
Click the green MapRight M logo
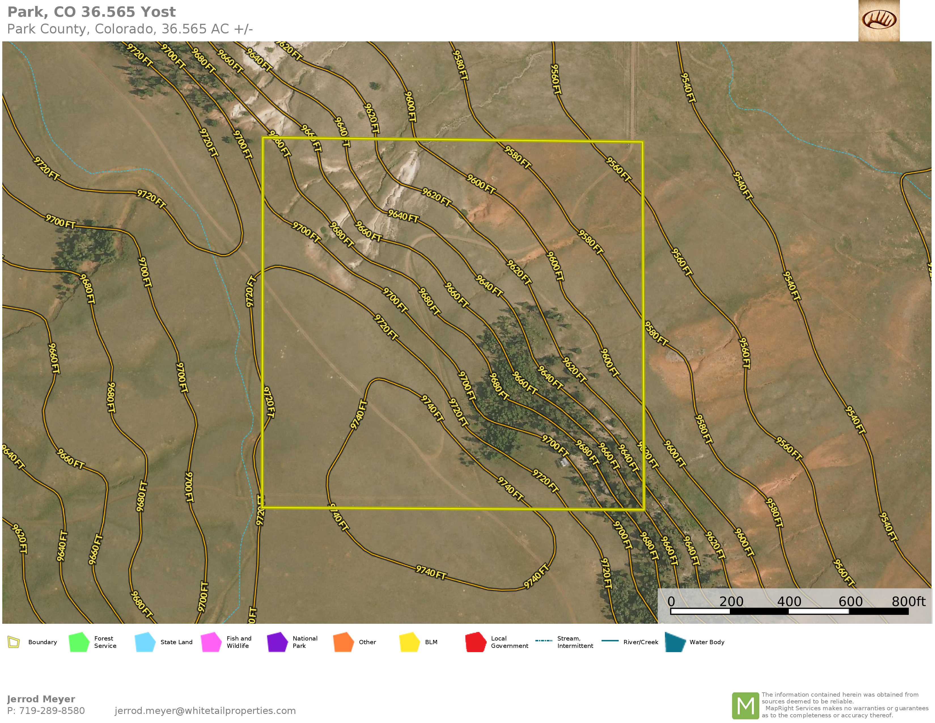coord(745,705)
